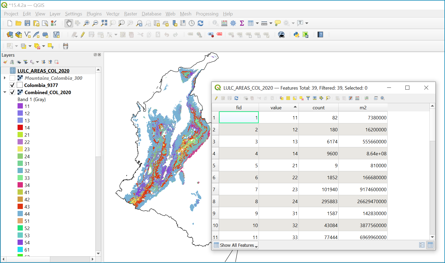This screenshot has height=263, width=445.
Task: Open the attribute table dropdown arrow in toolbar
Action: pos(257,23)
